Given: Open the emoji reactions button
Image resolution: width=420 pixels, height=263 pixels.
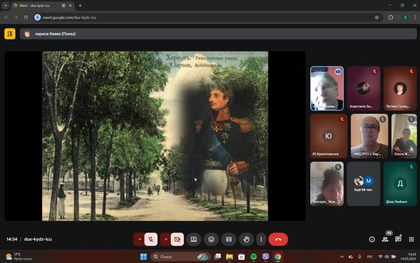Looking at the screenshot, I should (x=212, y=239).
